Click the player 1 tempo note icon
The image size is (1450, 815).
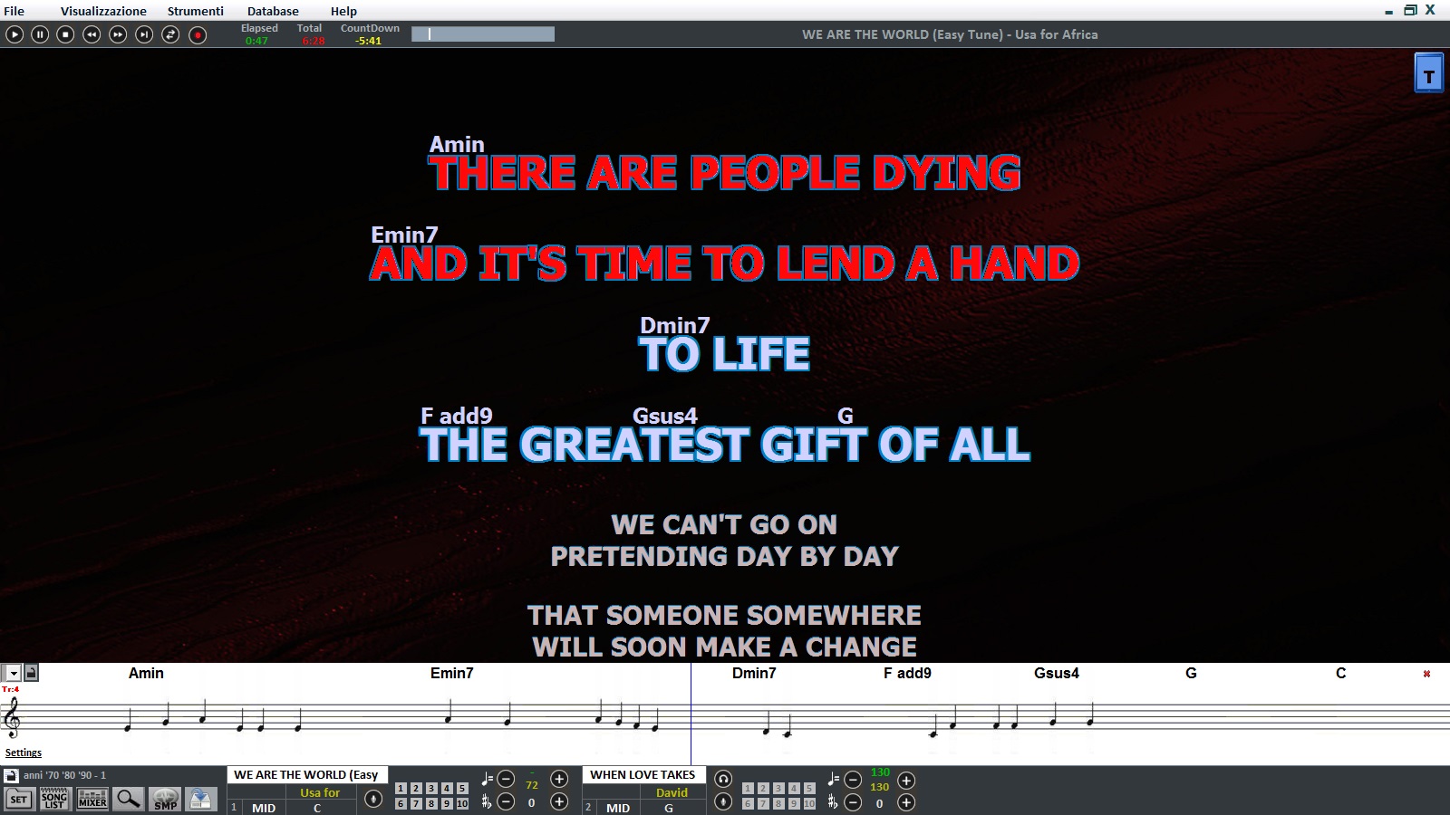pyautogui.click(x=488, y=779)
